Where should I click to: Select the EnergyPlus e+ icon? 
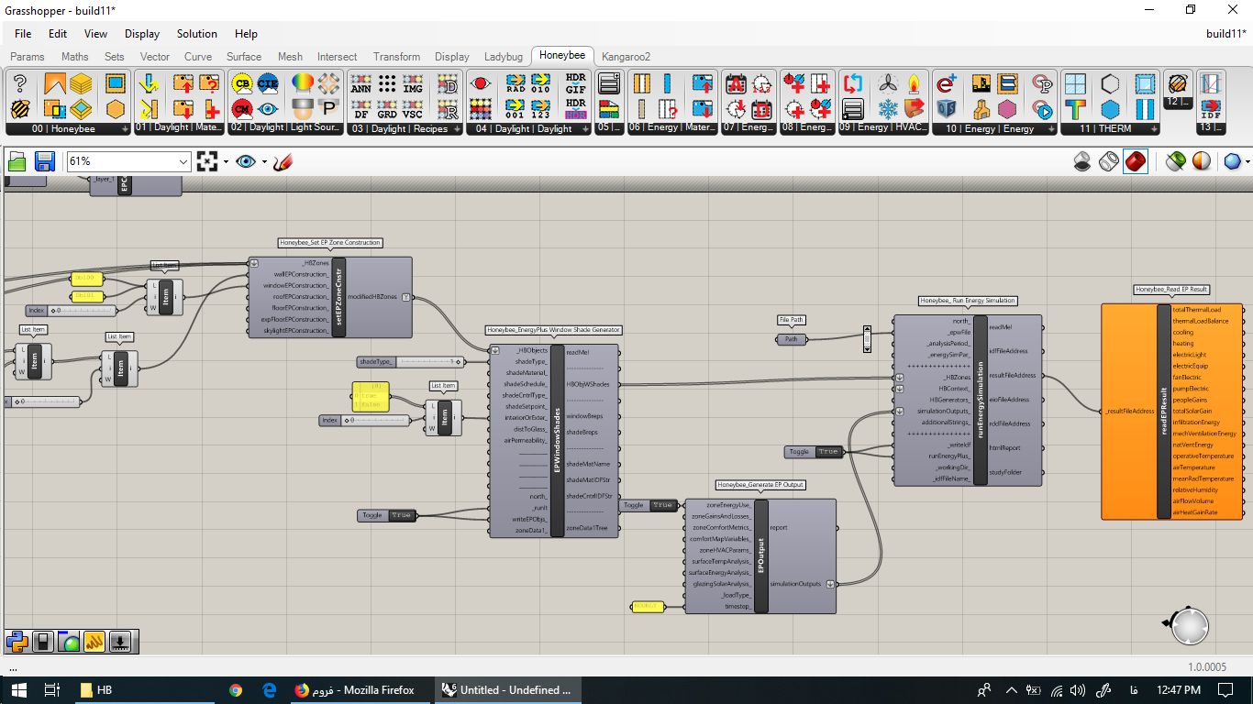pos(946,84)
